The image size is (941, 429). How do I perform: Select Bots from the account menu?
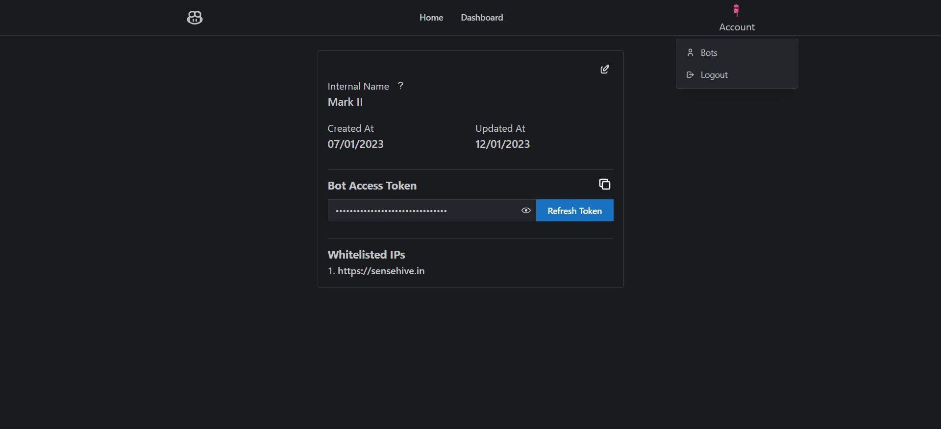pyautogui.click(x=737, y=53)
